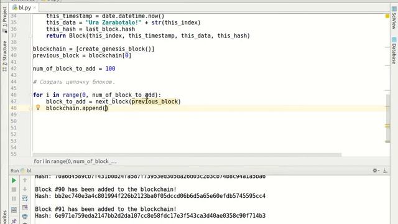Click the up arrow in the Run console toolbar
This screenshot has width=398, height=224.
(25, 180)
